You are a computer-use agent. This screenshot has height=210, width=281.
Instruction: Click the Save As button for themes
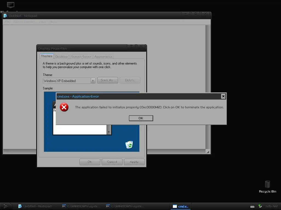pyautogui.click(x=108, y=80)
